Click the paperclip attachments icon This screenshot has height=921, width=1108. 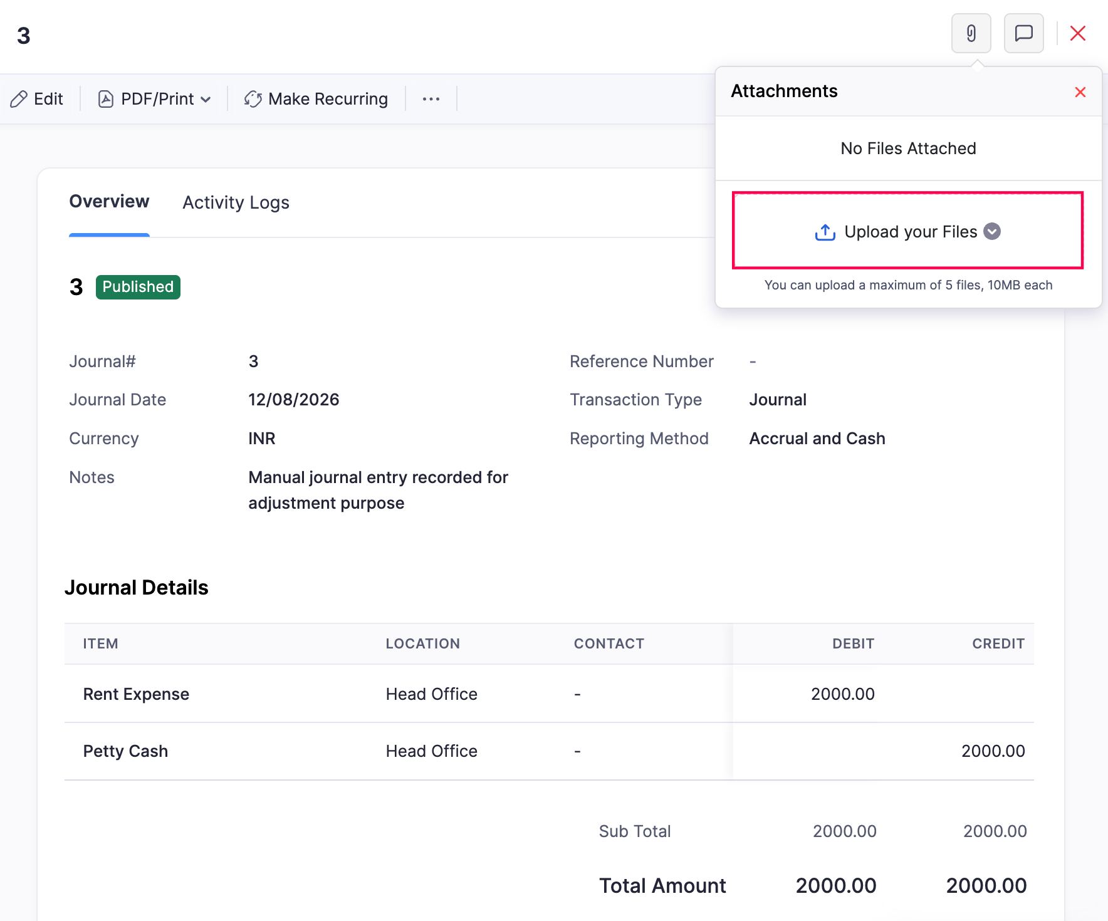pos(971,33)
